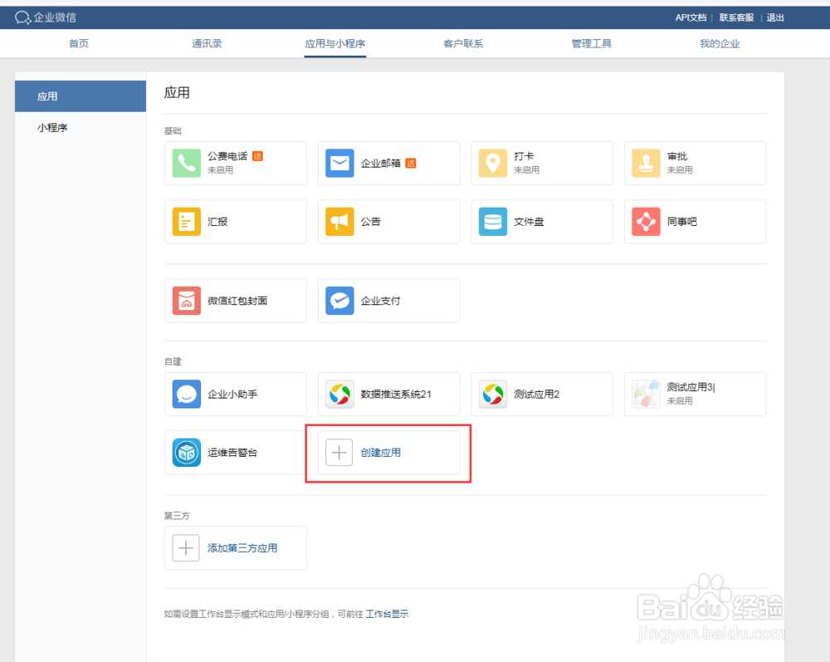Click the 创建应用 create button
The width and height of the screenshot is (830, 662).
point(387,452)
